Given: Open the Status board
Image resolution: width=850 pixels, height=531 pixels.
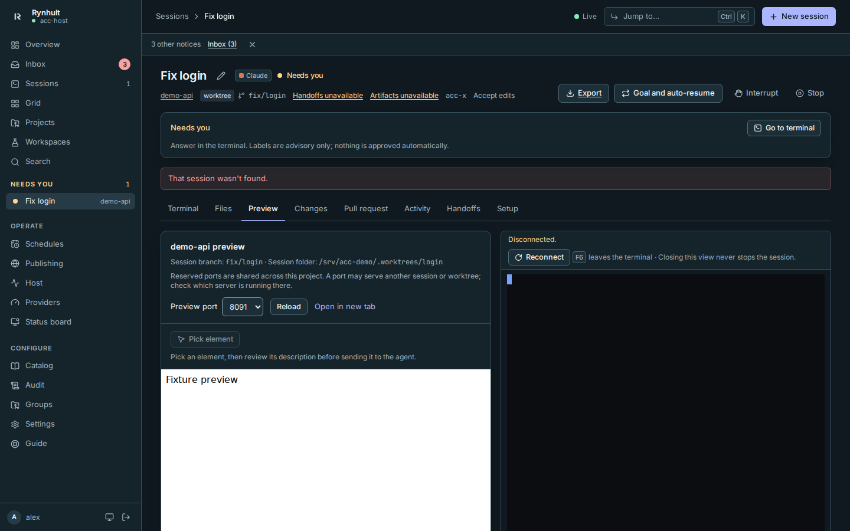Looking at the screenshot, I should tap(70, 322).
